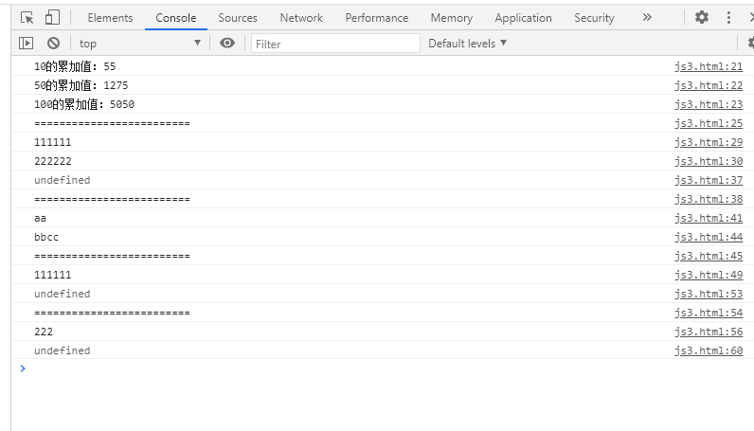The height and width of the screenshot is (431, 754).
Task: Follow the js3.html:60 link
Action: tap(709, 350)
